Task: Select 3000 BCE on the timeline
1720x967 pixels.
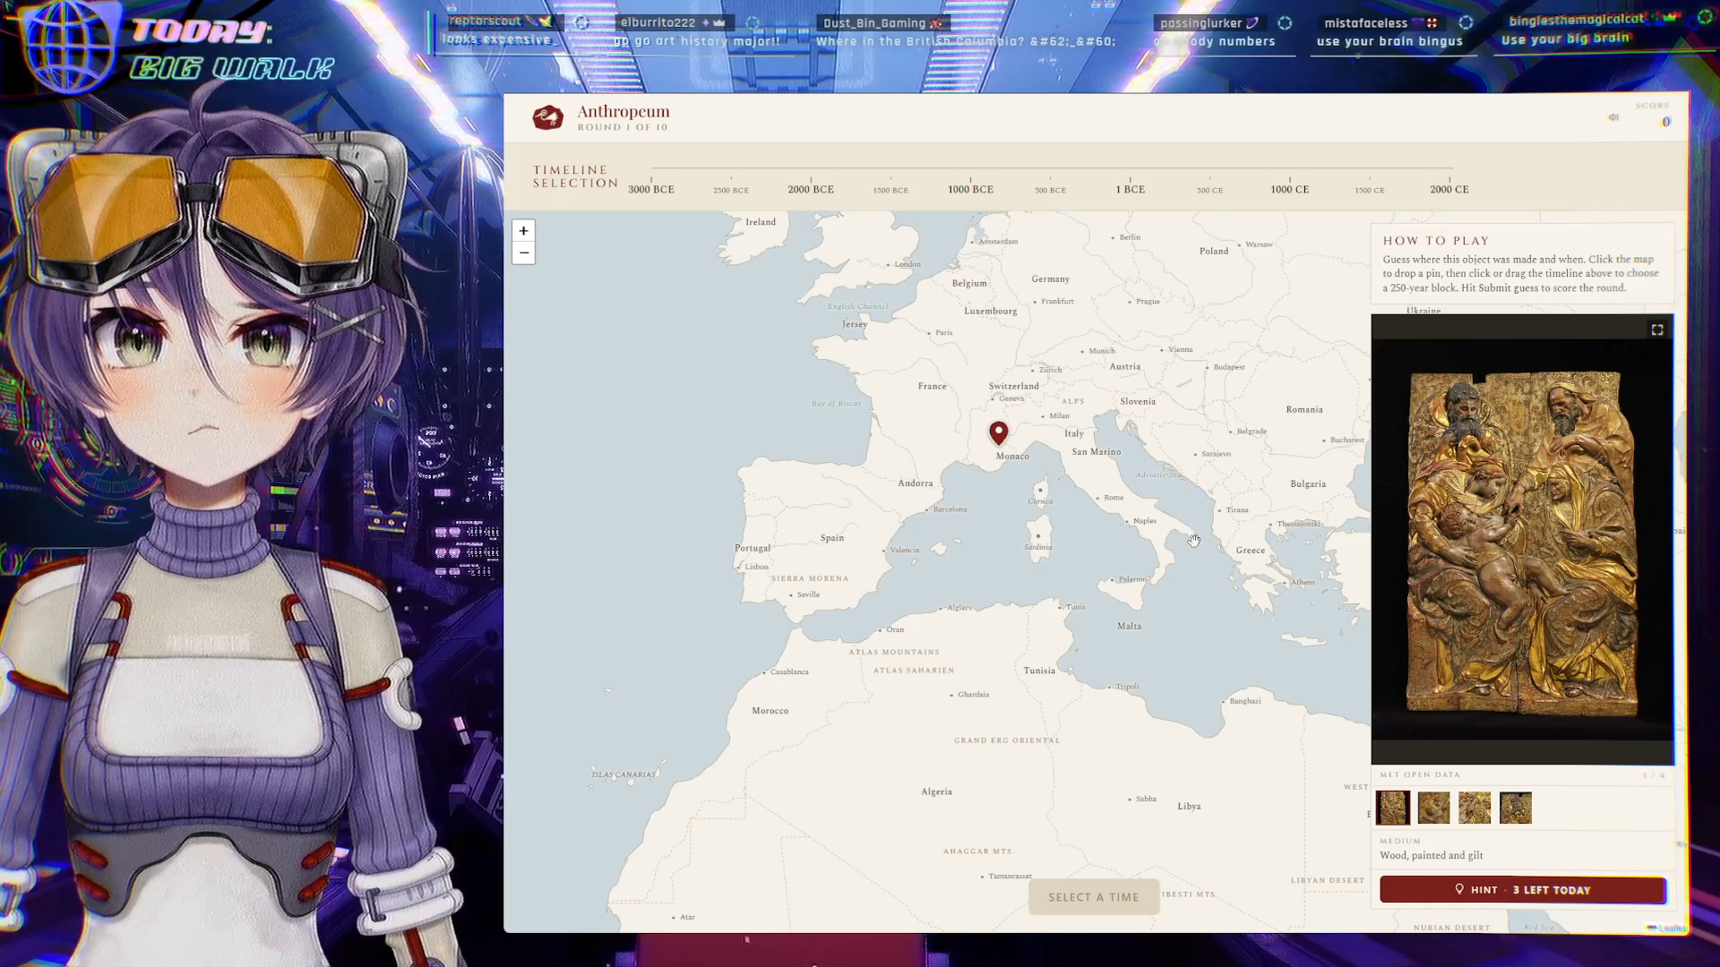Action: pos(651,190)
